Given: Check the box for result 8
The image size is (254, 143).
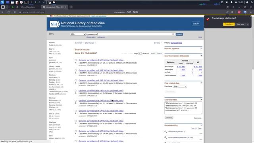Looking at the screenshot, I should coord(76,131).
